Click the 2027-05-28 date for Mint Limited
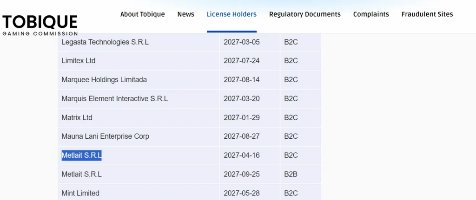Screen dimensions: 476x200 tap(242, 193)
